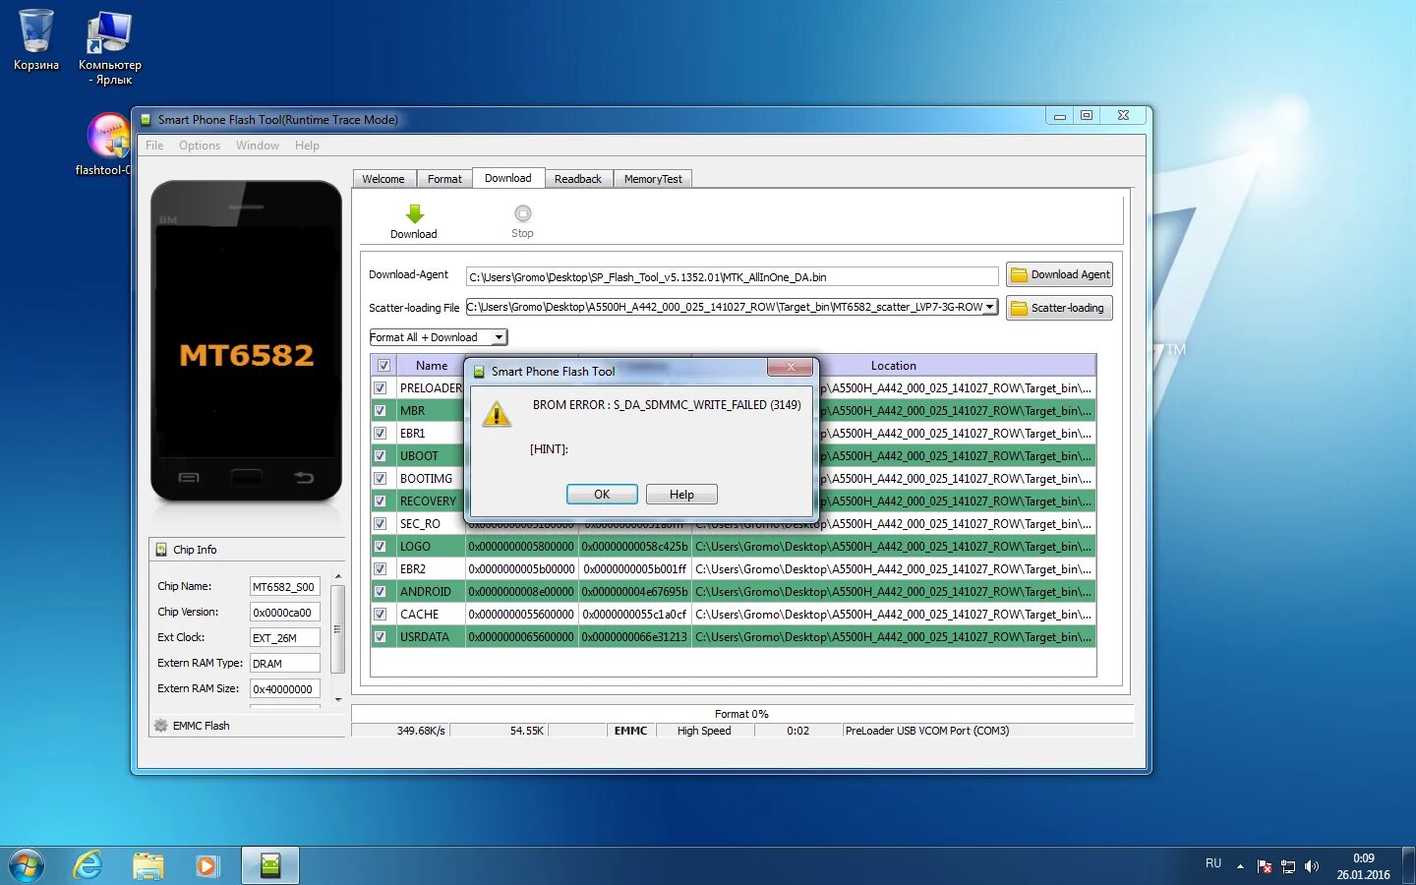The image size is (1416, 885).
Task: Open the File menu
Action: (x=154, y=146)
